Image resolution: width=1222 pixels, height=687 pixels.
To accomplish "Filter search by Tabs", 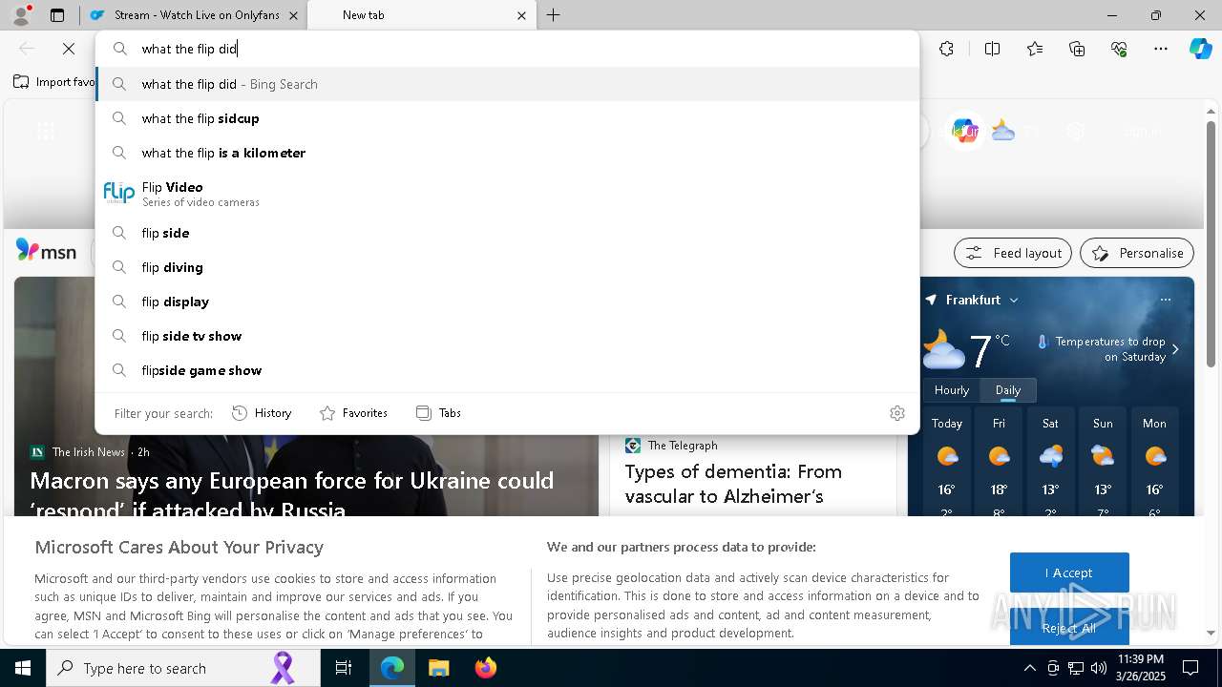I will (438, 413).
